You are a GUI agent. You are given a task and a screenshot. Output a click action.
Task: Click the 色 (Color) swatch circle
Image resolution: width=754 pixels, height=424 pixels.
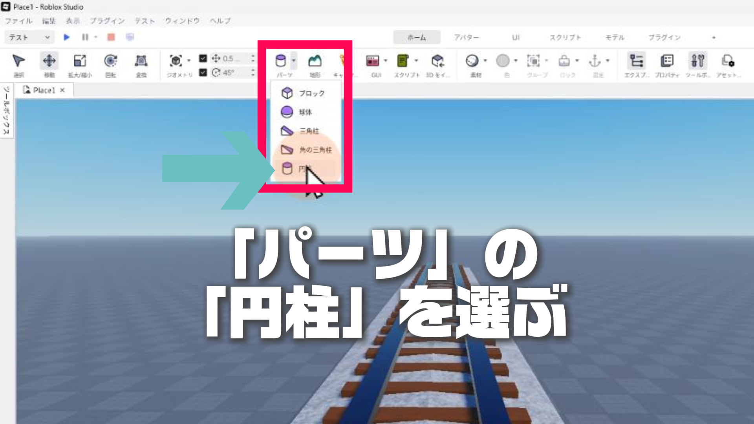(x=503, y=61)
